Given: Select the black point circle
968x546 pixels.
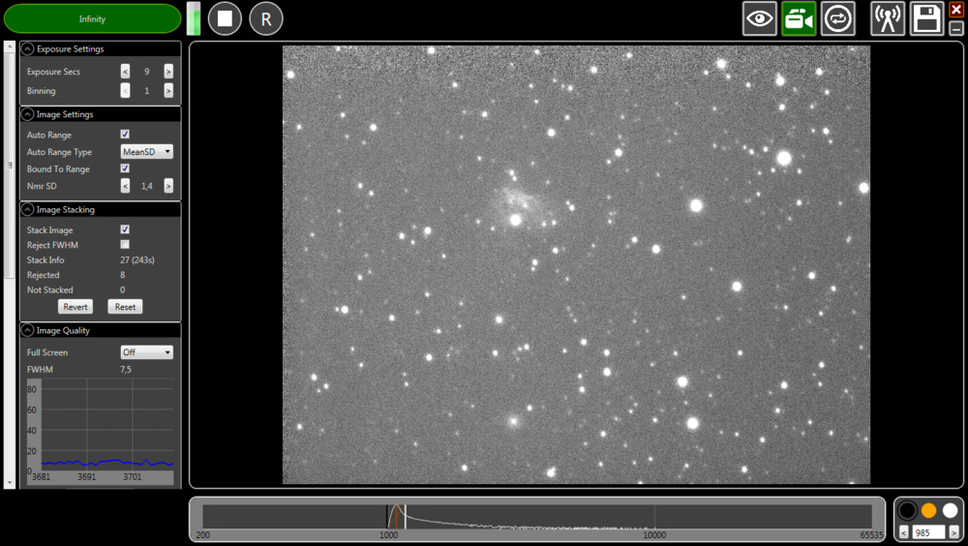Looking at the screenshot, I should (x=908, y=511).
